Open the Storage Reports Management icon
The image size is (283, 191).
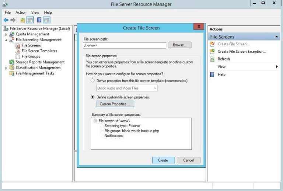point(12,62)
